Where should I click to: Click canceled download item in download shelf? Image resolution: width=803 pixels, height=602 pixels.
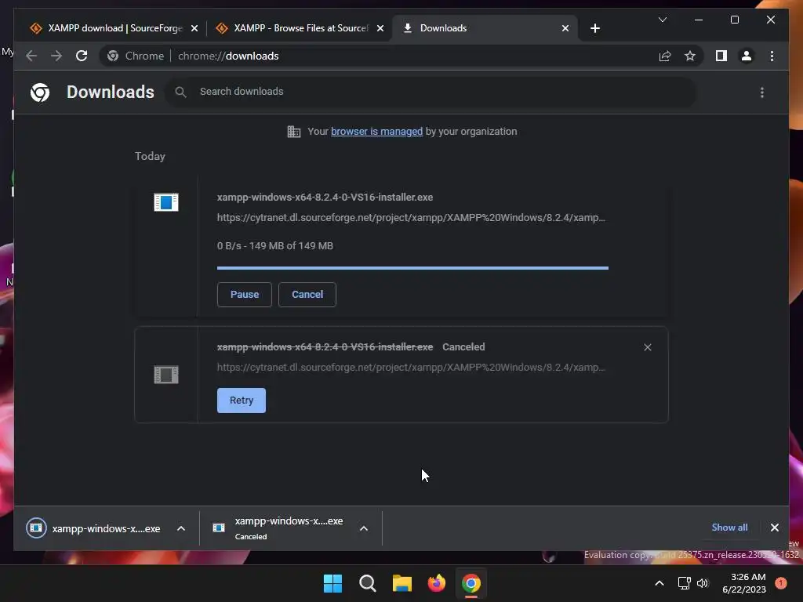(x=278, y=528)
